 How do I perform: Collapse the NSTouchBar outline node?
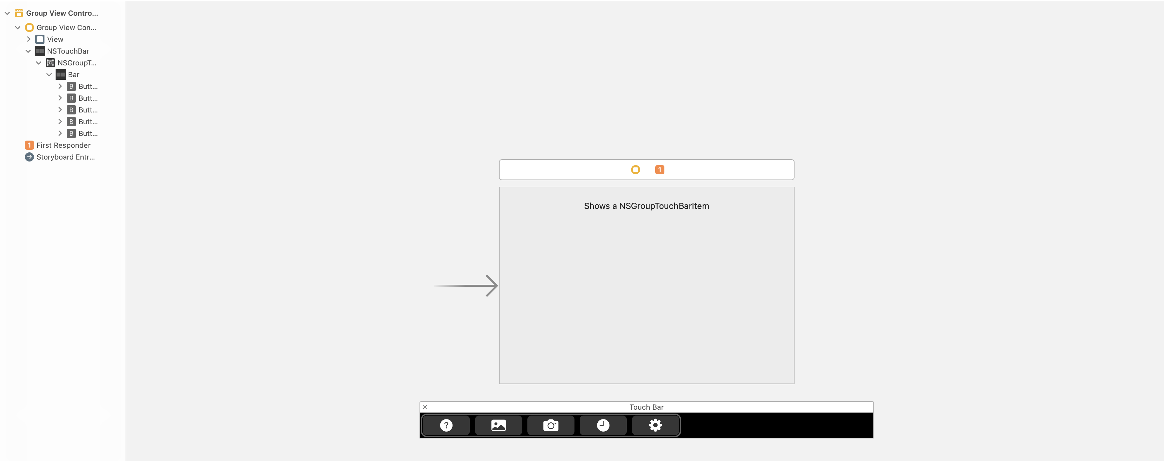point(28,51)
